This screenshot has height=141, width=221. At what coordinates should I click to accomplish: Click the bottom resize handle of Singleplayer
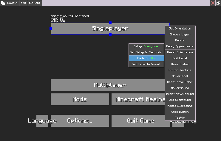(x=110, y=35)
